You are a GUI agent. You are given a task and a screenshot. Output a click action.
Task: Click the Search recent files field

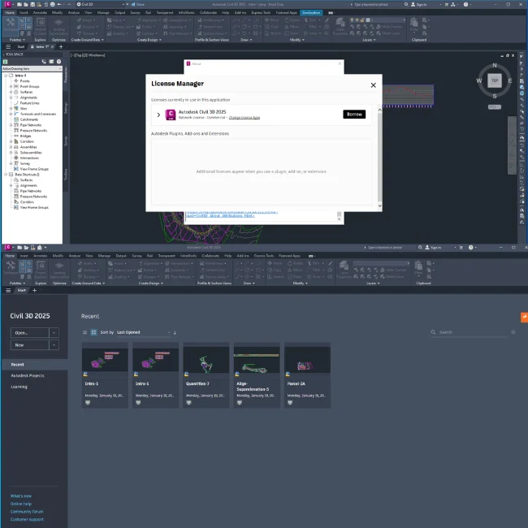pyautogui.click(x=471, y=332)
